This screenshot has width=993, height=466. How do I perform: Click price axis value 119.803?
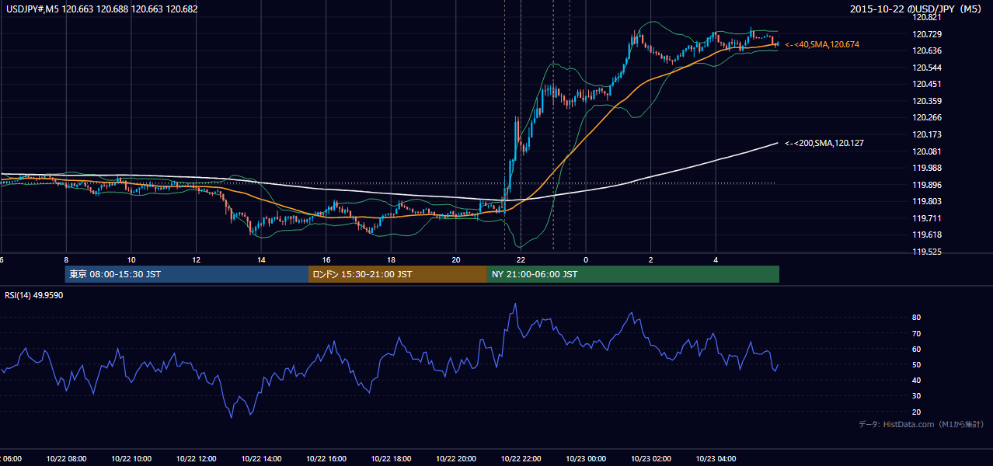point(926,201)
